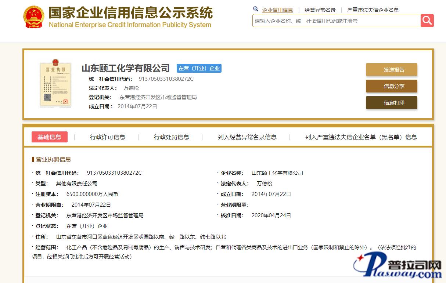Switch to the 基础信息 tab

pos(50,137)
